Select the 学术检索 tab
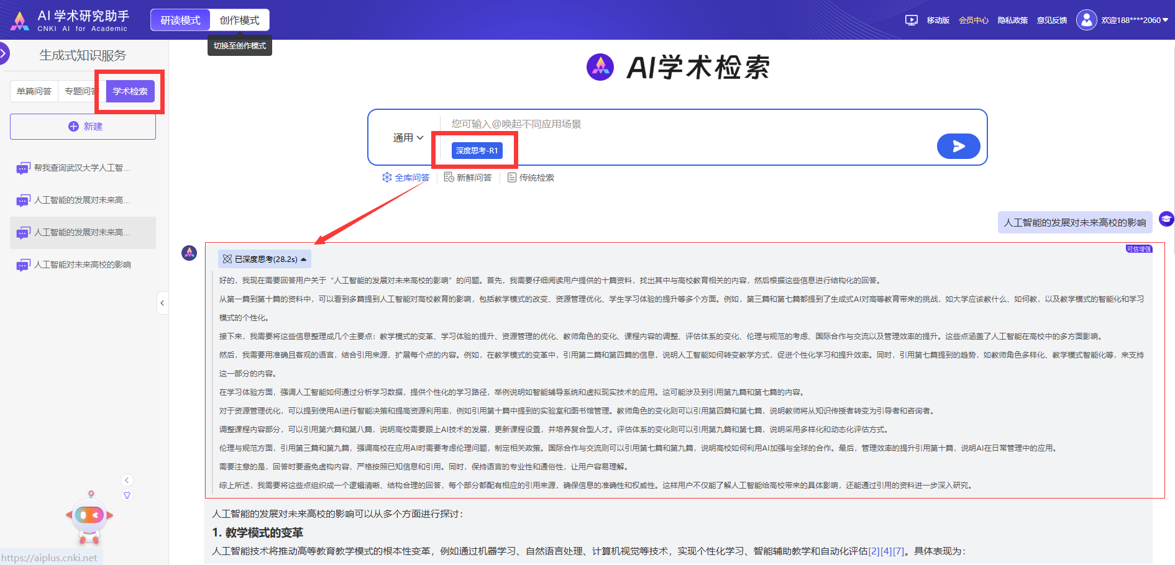Viewport: 1175px width, 565px height. pos(130,91)
